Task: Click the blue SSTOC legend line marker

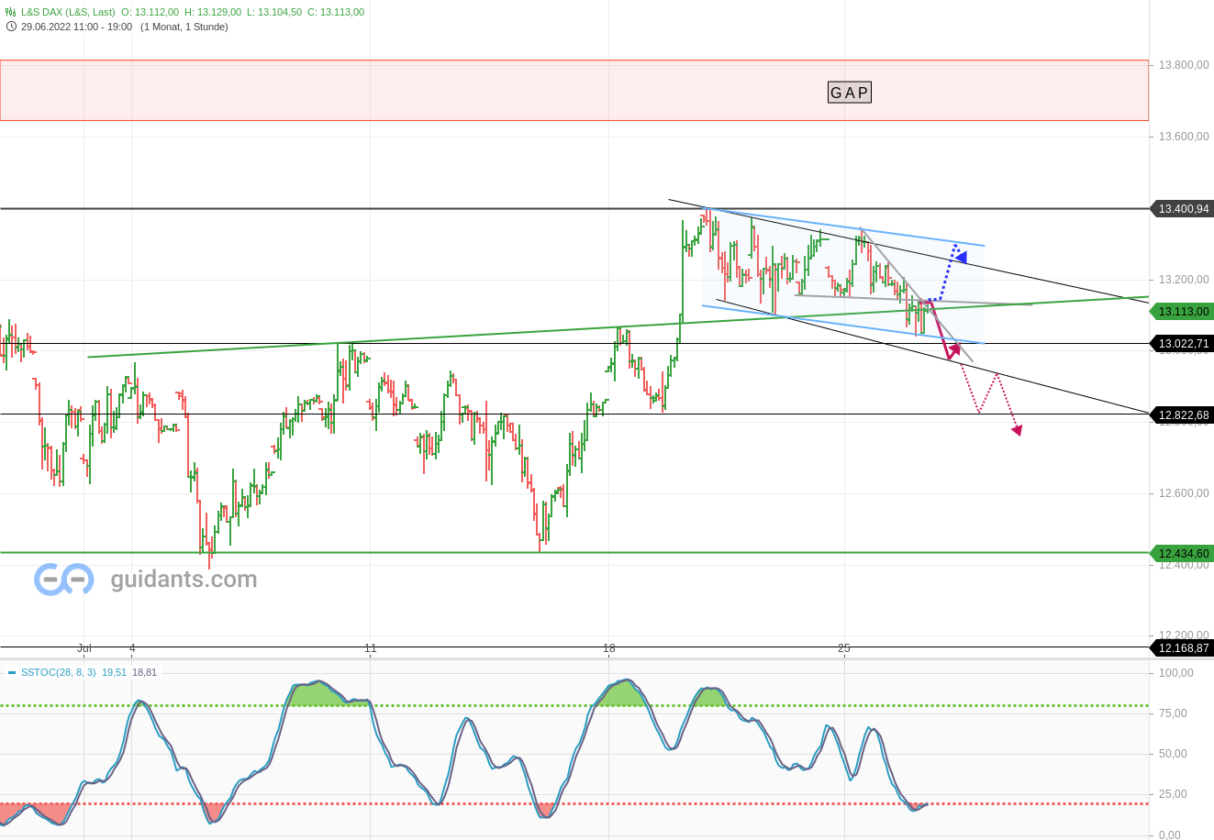Action: coord(11,672)
